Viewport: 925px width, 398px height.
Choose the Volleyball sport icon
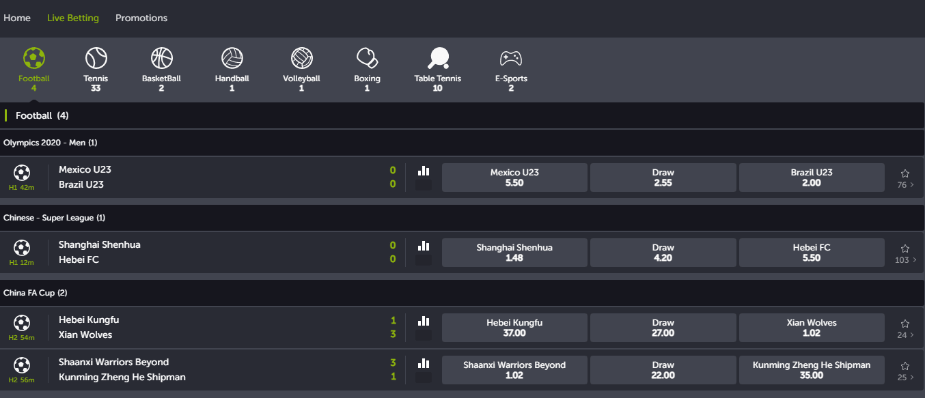pos(301,57)
